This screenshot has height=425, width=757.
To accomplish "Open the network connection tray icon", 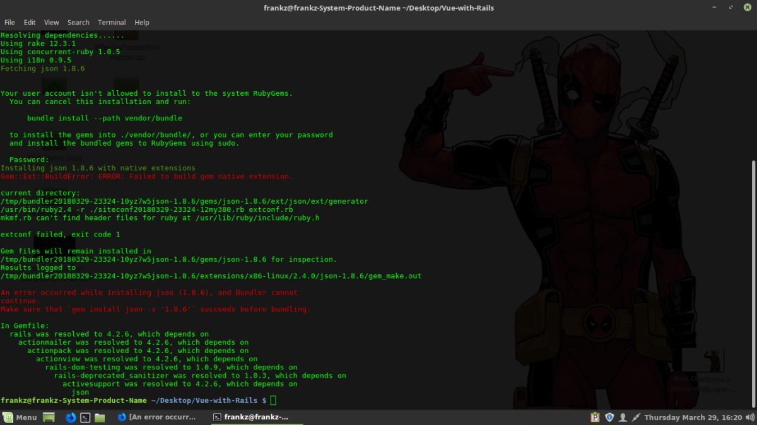I will [x=636, y=417].
